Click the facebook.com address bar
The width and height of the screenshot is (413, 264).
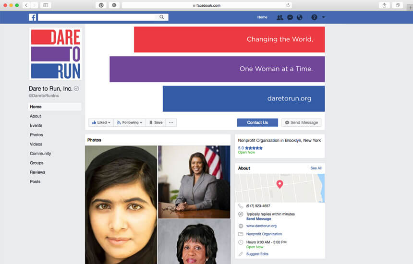207,5
